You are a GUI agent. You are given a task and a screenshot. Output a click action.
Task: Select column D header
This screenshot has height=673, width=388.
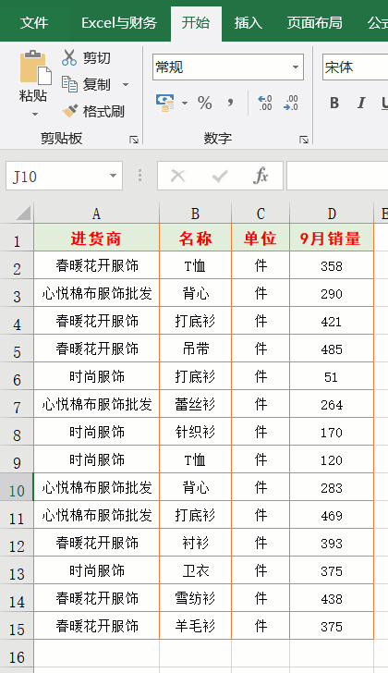click(x=332, y=213)
